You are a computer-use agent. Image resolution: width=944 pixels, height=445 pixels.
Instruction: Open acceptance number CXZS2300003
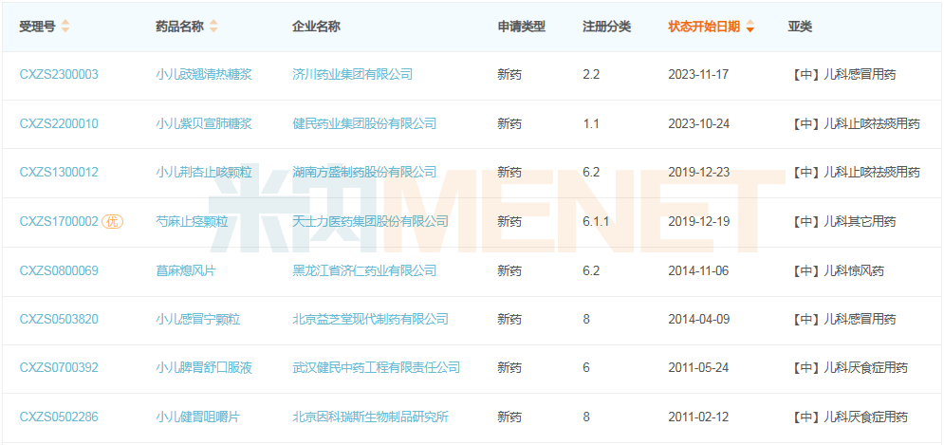pyautogui.click(x=59, y=75)
